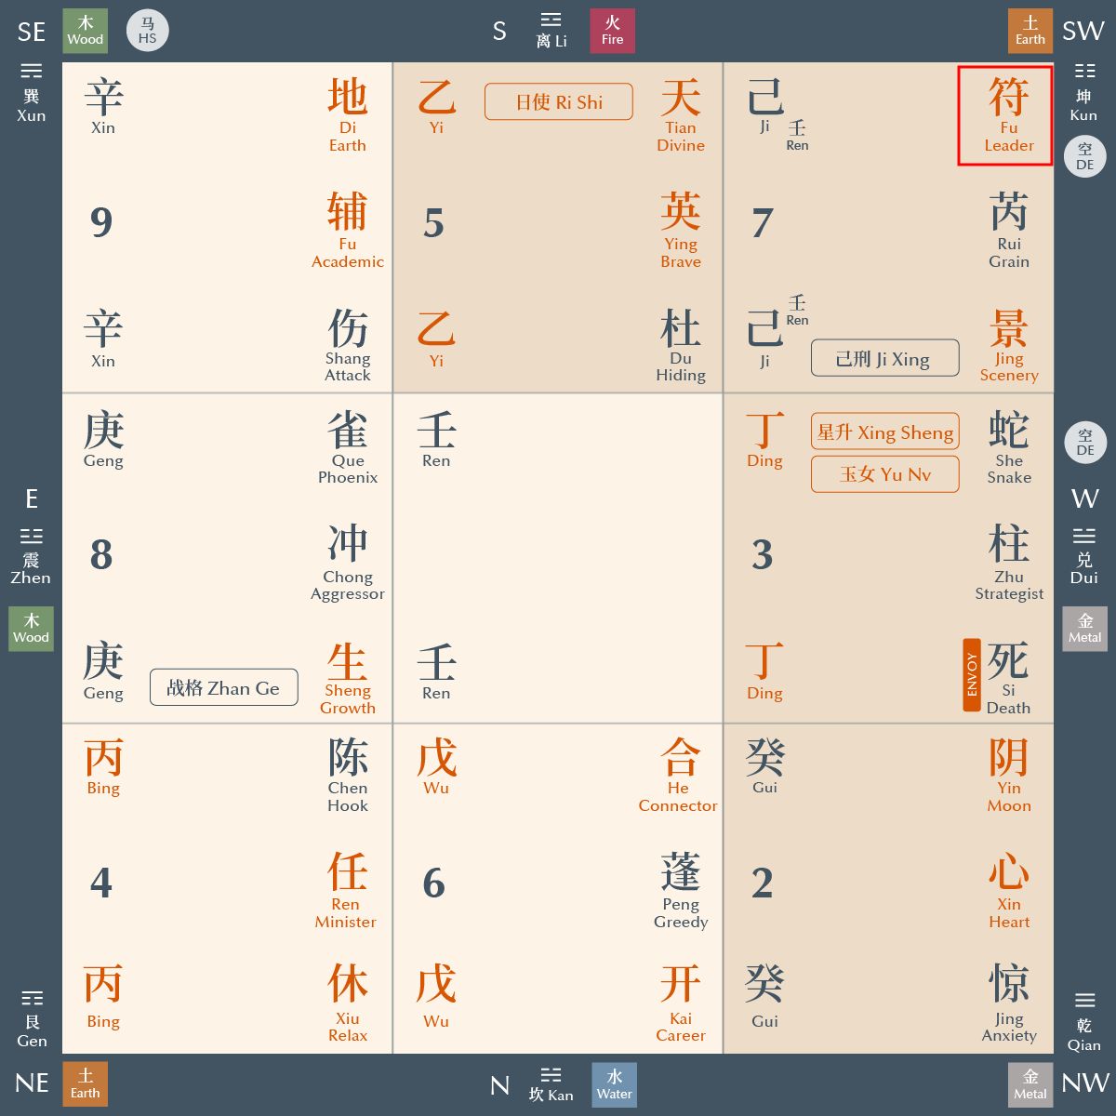Toggle the Wood element badge near SE corner

(85, 30)
